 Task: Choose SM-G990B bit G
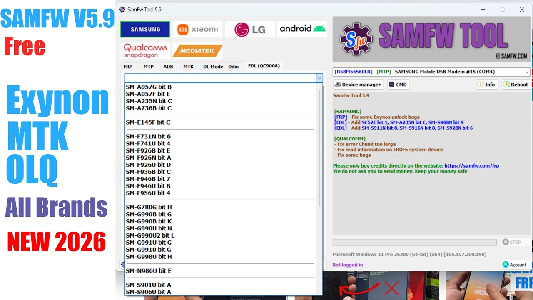pos(149,215)
